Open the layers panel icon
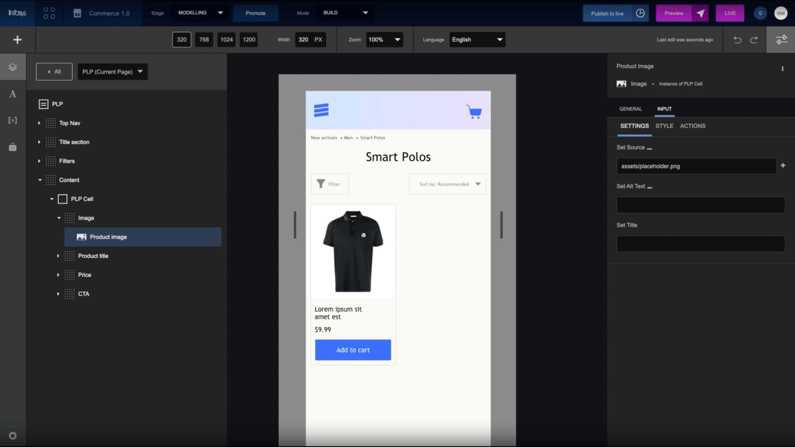The image size is (795, 447). coord(13,67)
